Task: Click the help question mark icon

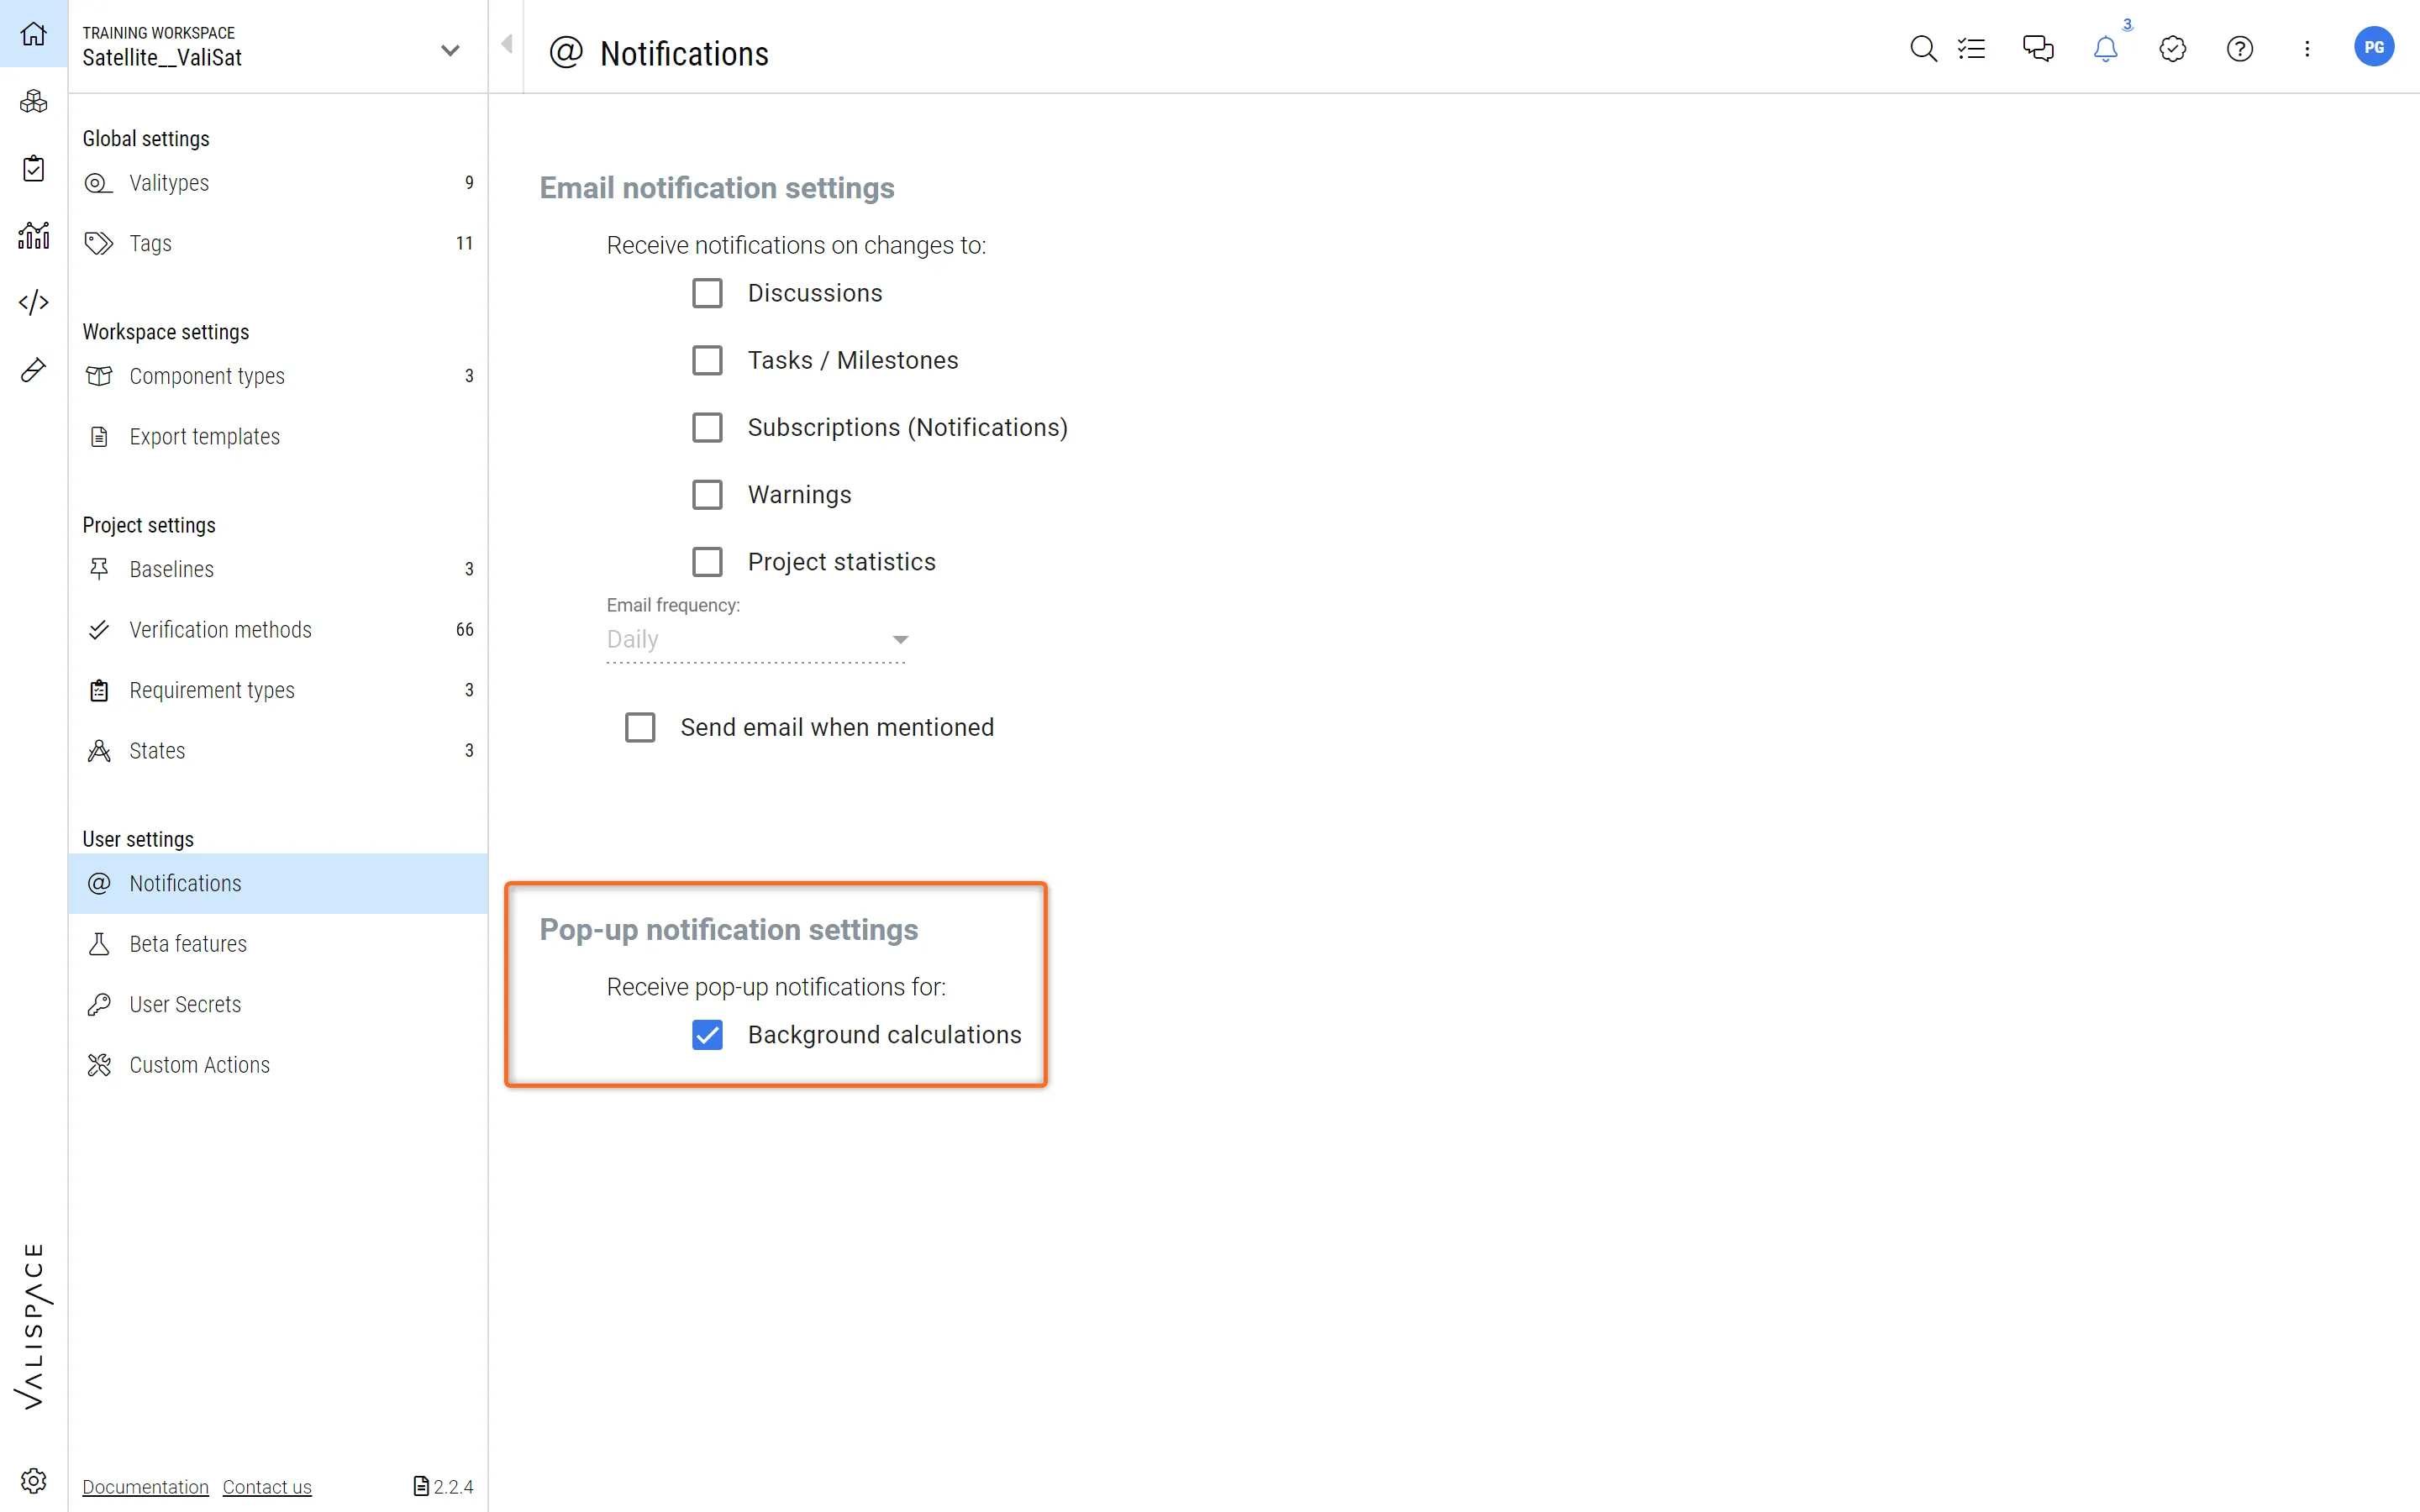Action: 2239,48
